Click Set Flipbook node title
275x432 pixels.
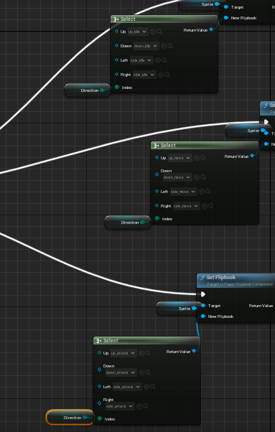220,277
